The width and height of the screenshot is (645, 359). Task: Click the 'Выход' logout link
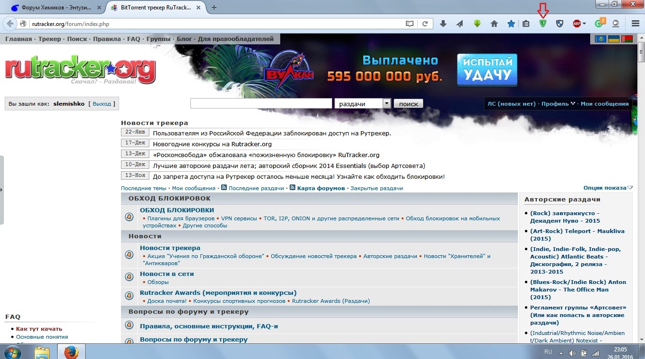click(x=102, y=104)
